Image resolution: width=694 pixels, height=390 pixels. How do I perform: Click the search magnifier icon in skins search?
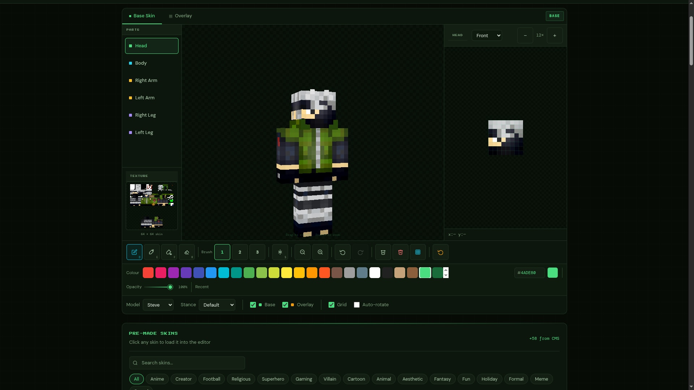[x=135, y=363]
